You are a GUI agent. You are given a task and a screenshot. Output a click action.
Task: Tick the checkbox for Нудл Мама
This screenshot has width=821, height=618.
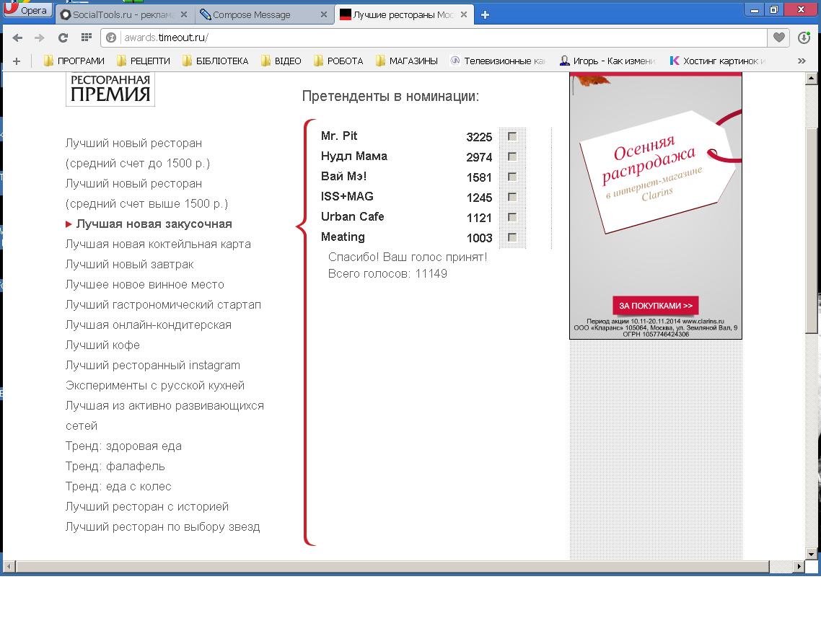point(512,156)
